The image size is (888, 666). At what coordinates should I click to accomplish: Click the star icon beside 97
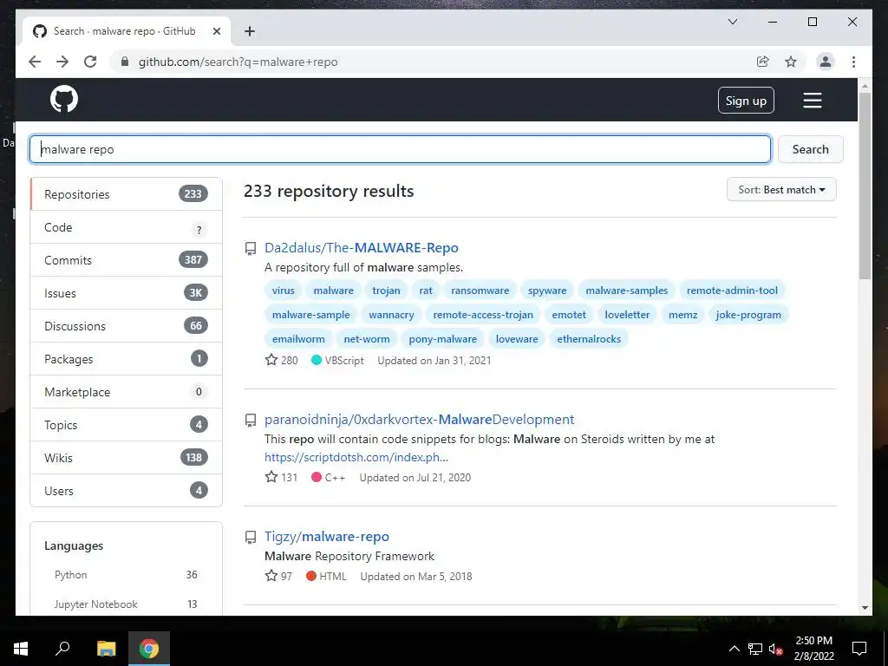[x=271, y=576]
